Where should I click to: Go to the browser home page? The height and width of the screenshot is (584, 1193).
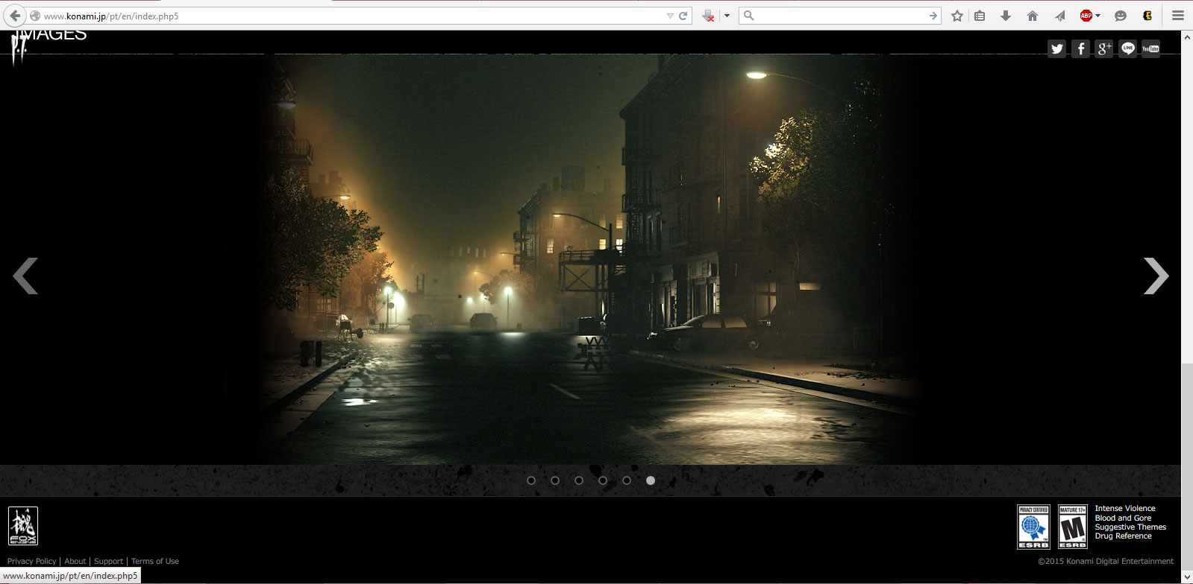coord(1033,16)
